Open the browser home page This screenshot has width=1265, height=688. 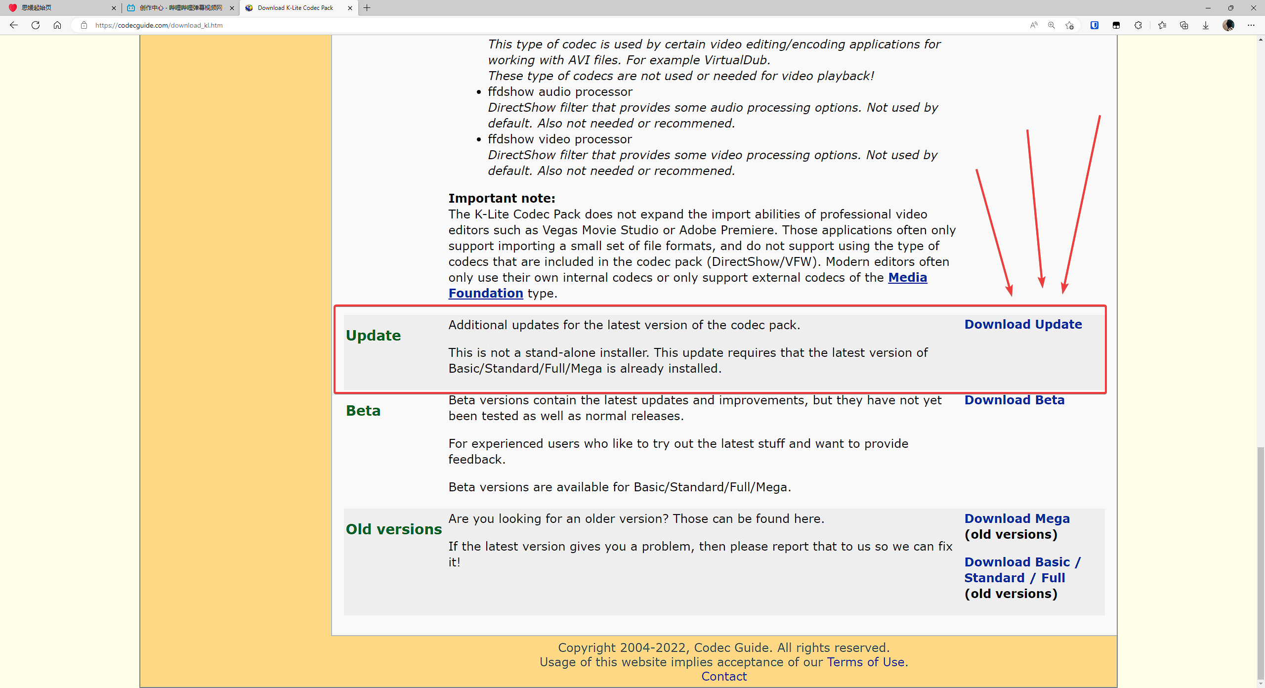click(x=57, y=25)
